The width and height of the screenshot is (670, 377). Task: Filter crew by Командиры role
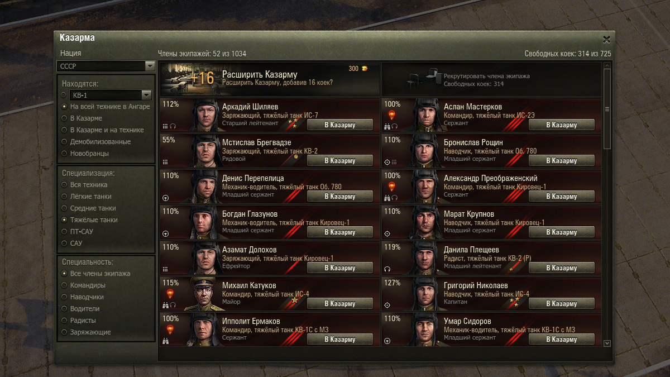click(83, 285)
